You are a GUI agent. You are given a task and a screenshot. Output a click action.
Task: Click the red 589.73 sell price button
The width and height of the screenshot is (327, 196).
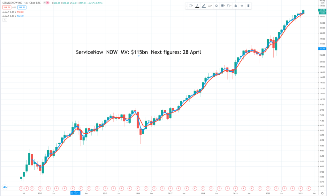tap(7, 8)
